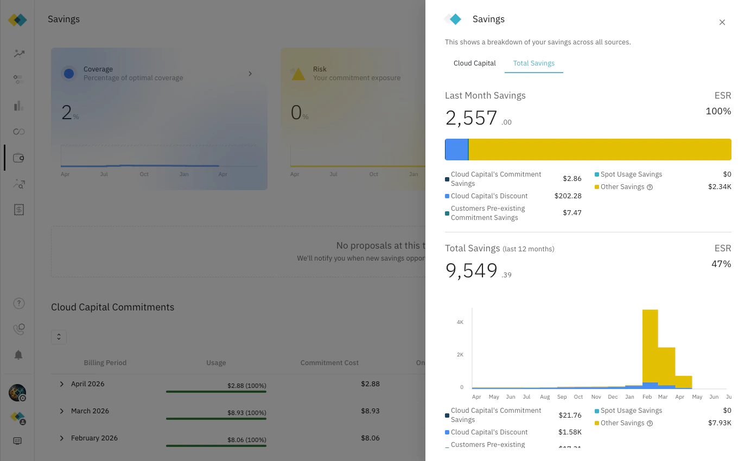Expand the April 2026 billing row
Image resolution: width=751 pixels, height=461 pixels.
tap(62, 384)
